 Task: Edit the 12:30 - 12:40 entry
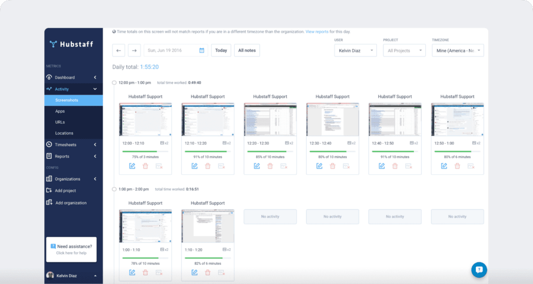tap(319, 166)
